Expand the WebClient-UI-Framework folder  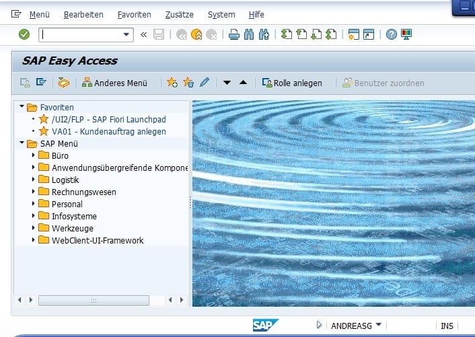[34, 240]
